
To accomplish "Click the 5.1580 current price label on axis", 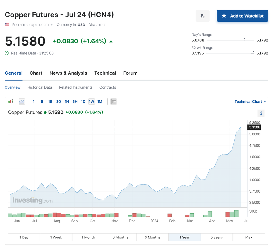I will tap(255, 127).
